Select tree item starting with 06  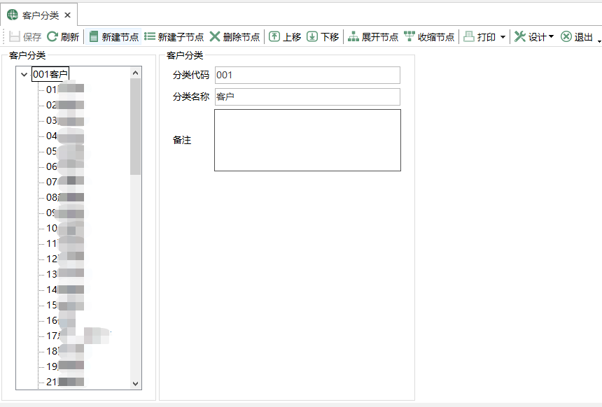65,166
